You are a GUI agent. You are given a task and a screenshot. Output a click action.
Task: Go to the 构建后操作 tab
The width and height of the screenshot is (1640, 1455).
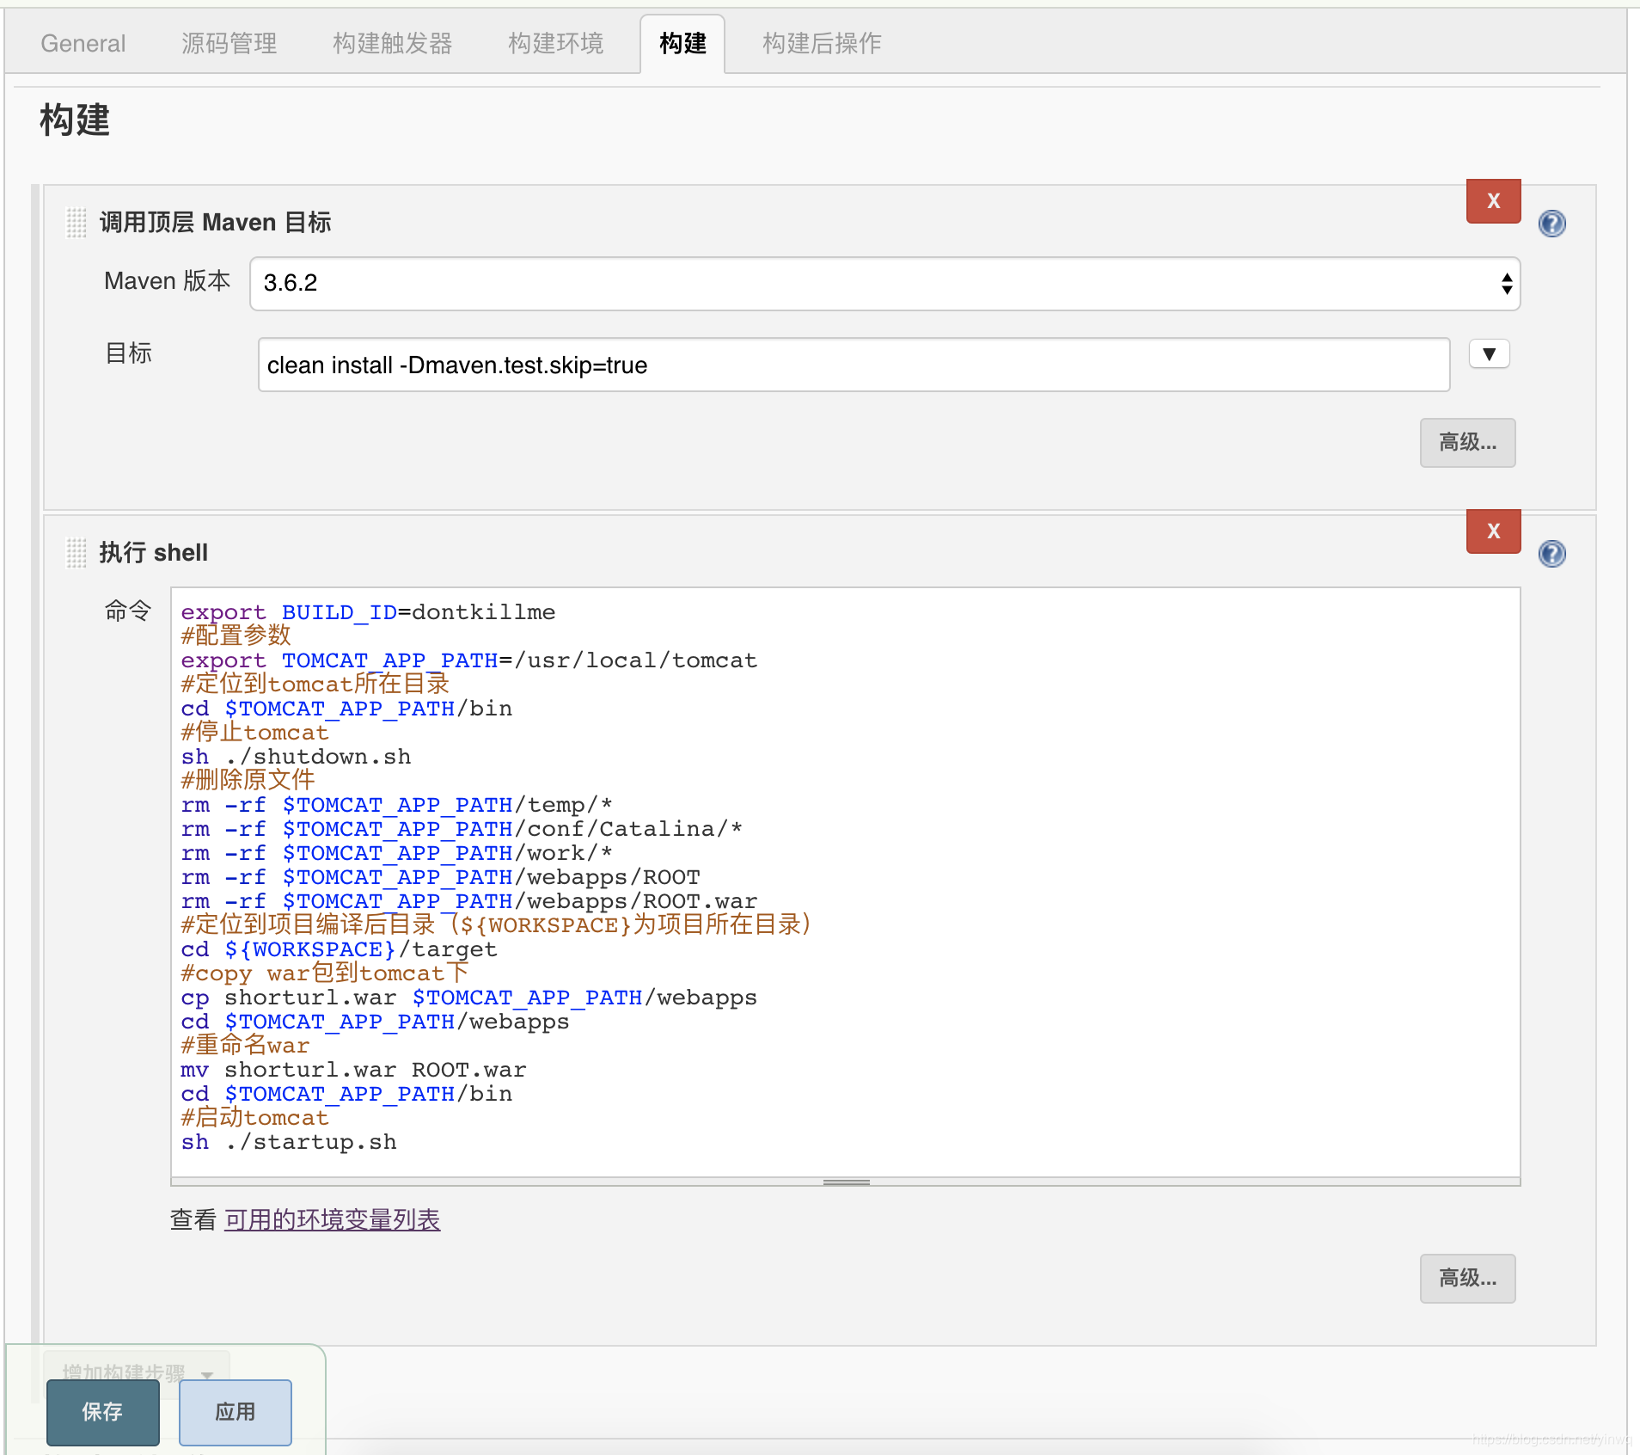[x=822, y=43]
